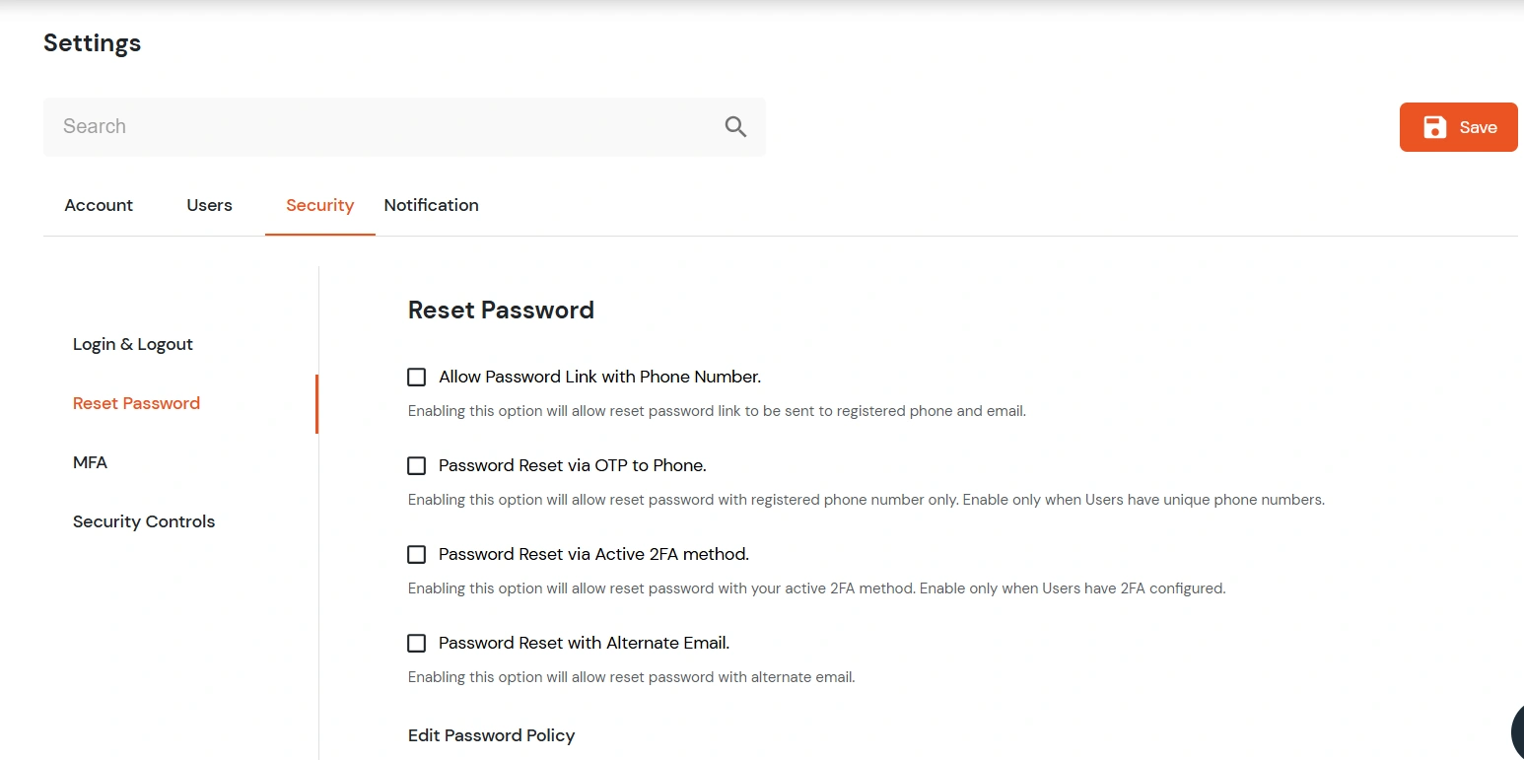Click the Save button
Image resolution: width=1524 pixels, height=760 pixels.
1458,126
